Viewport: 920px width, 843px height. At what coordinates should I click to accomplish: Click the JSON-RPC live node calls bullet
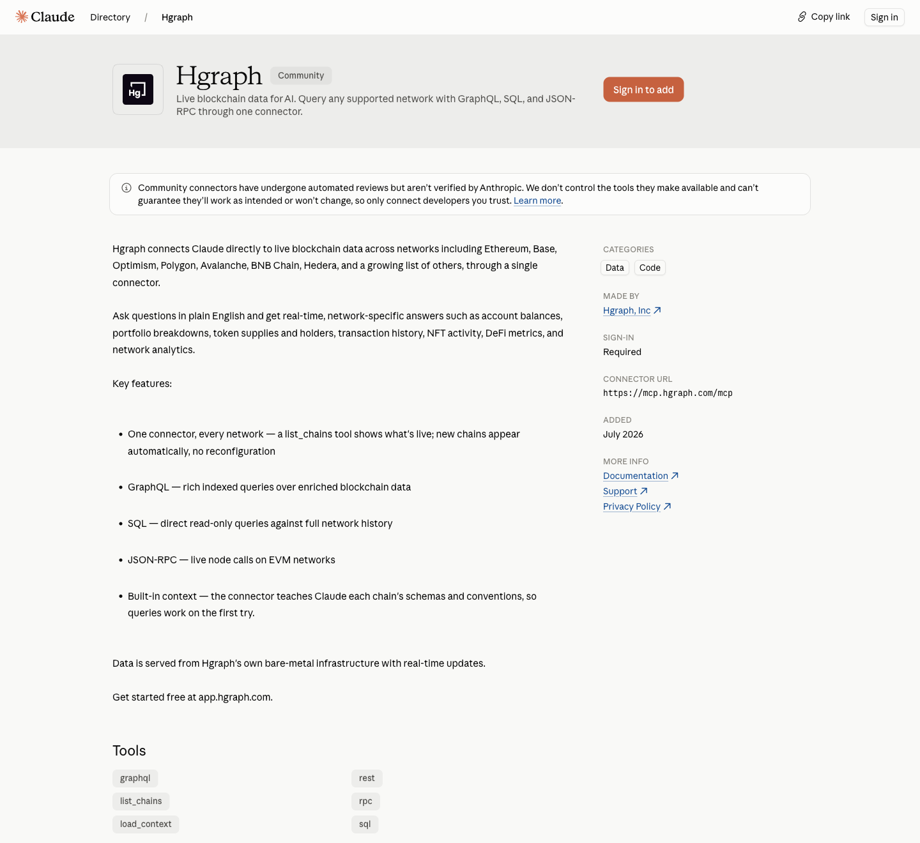231,560
